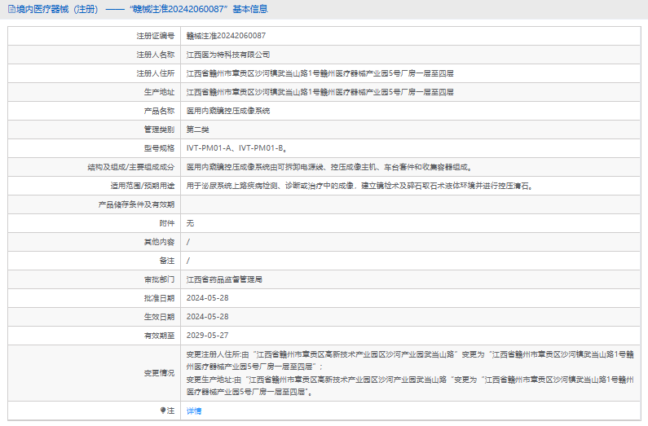Click the 附件 value 无
The width and height of the screenshot is (648, 426).
click(190, 223)
